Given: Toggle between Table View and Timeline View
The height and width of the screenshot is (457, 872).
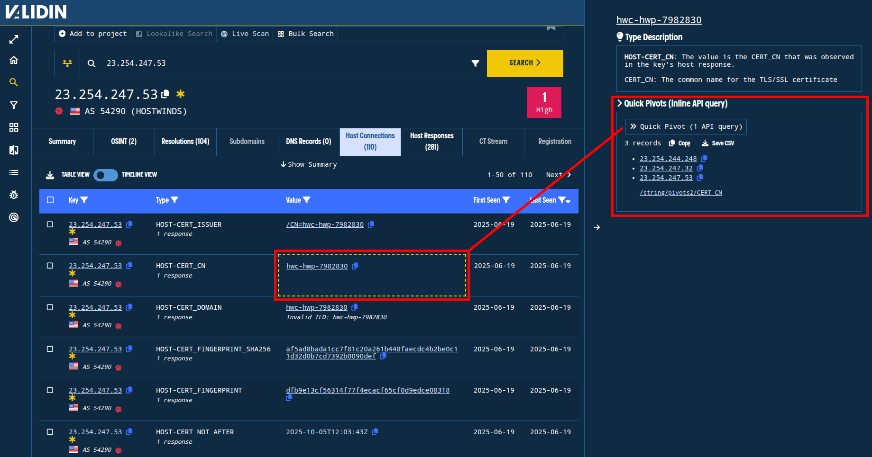Looking at the screenshot, I should click(x=106, y=175).
